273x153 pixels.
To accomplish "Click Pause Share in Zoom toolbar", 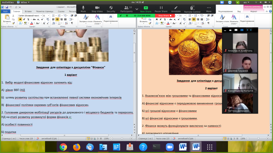I will coord(161,9).
